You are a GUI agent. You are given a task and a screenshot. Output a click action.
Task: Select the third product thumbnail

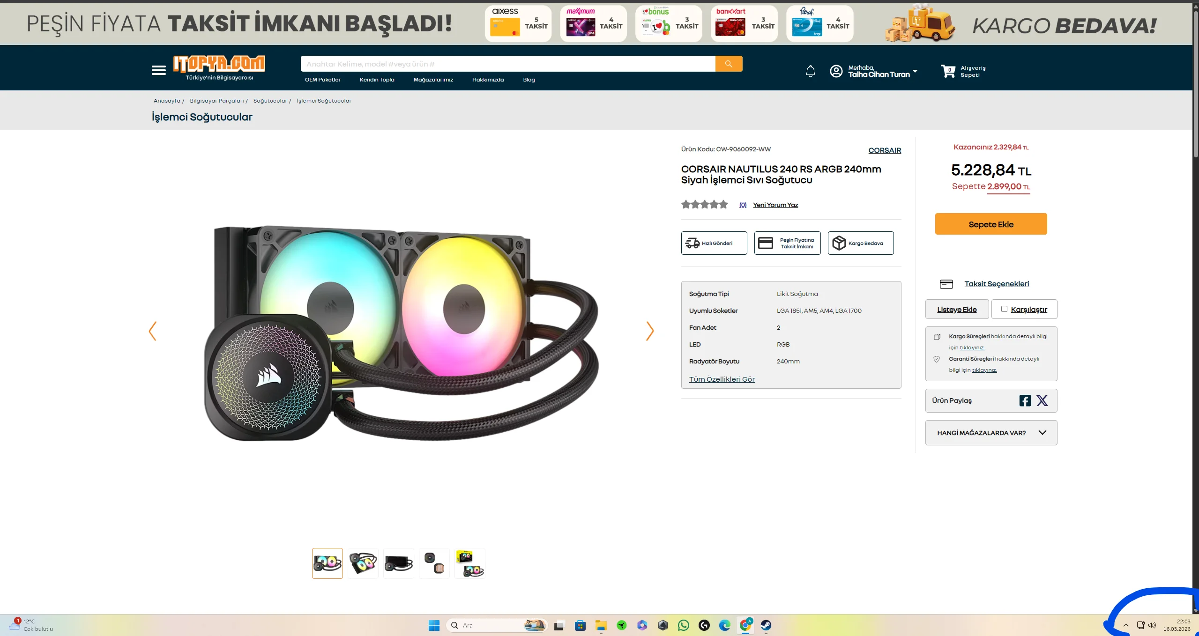(398, 563)
